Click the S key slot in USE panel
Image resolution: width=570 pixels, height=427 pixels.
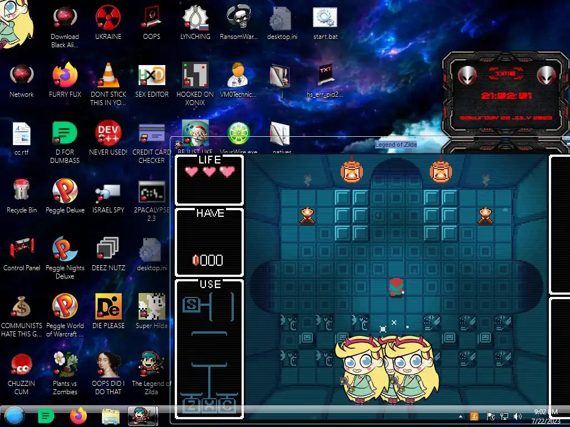[191, 304]
